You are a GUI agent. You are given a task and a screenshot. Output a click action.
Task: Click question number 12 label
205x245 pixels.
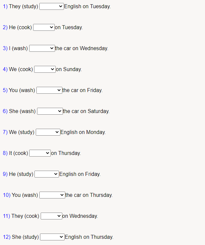point(7,237)
